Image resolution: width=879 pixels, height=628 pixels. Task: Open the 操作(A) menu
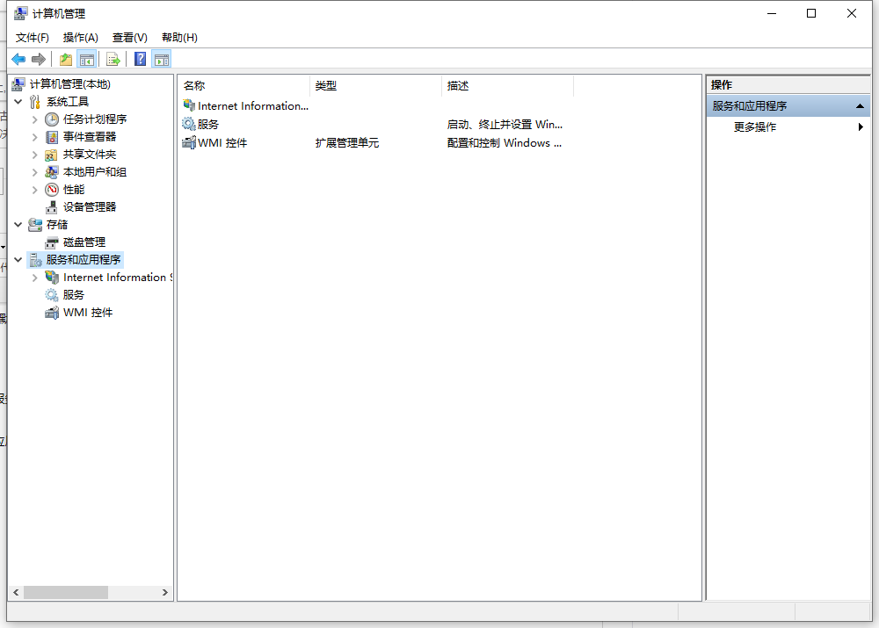click(x=80, y=37)
